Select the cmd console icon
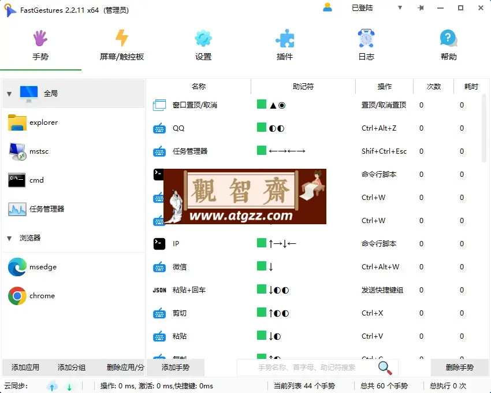This screenshot has height=393, width=491. 17,180
